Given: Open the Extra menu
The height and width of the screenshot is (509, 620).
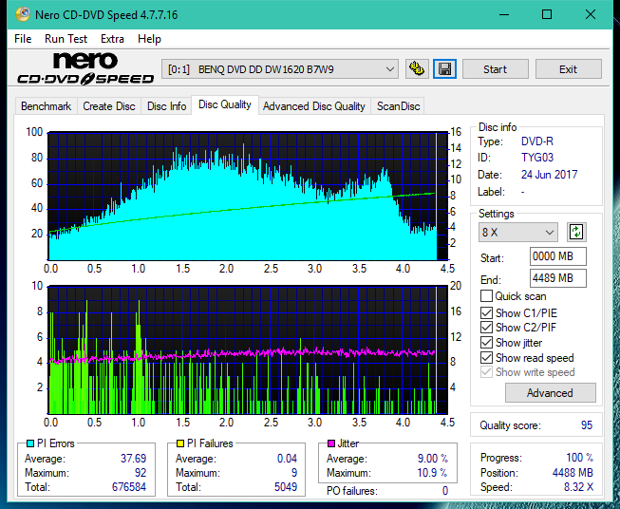Looking at the screenshot, I should (112, 39).
